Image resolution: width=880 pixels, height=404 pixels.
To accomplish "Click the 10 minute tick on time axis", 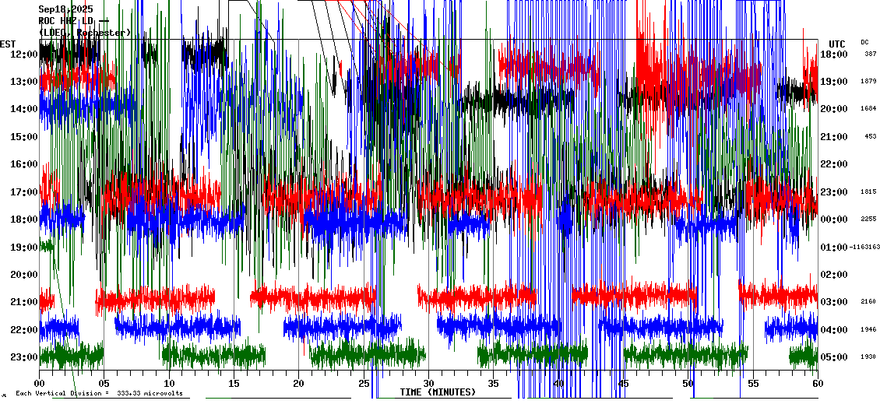I will [169, 384].
